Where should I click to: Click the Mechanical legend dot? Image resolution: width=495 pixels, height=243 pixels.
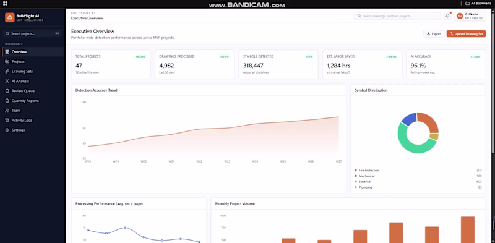pos(356,176)
